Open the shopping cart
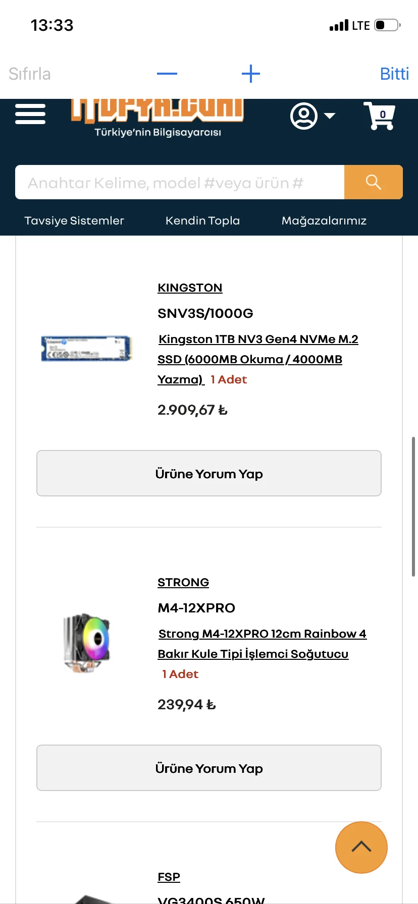 pyautogui.click(x=379, y=116)
